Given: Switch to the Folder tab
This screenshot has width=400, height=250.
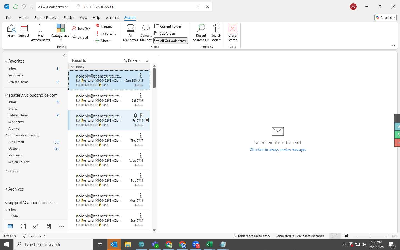Looking at the screenshot, I should tap(69, 17).
